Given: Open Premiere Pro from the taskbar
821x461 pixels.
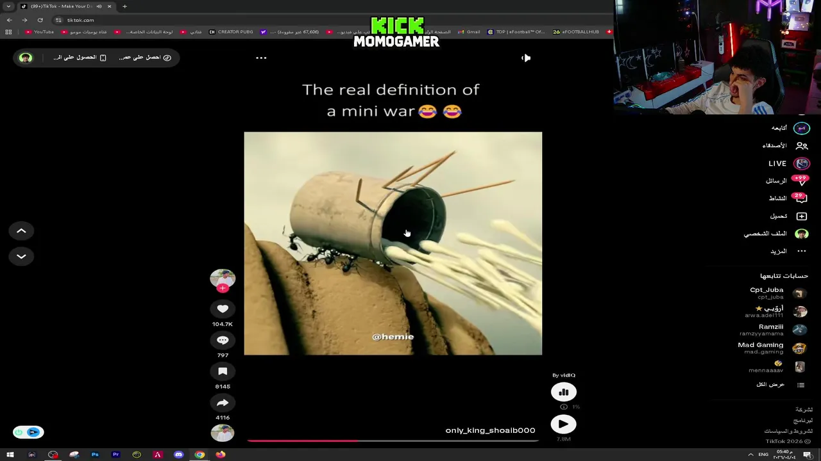Looking at the screenshot, I should [x=115, y=455].
